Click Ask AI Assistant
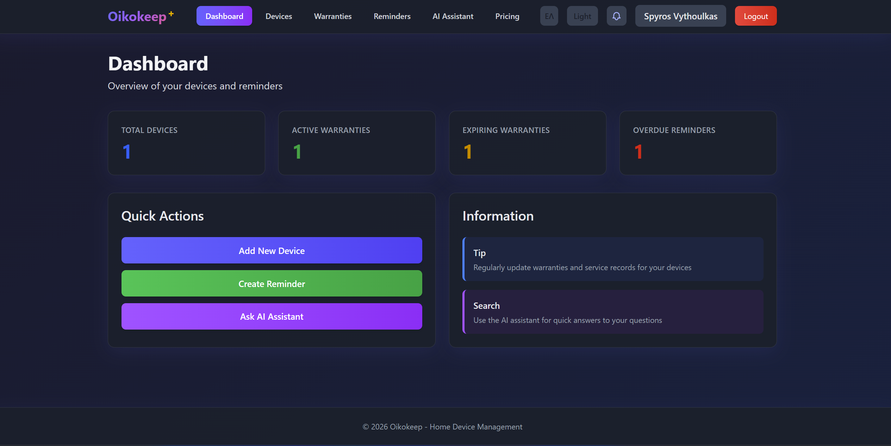Screen dimensions: 891x446 (x=271, y=316)
